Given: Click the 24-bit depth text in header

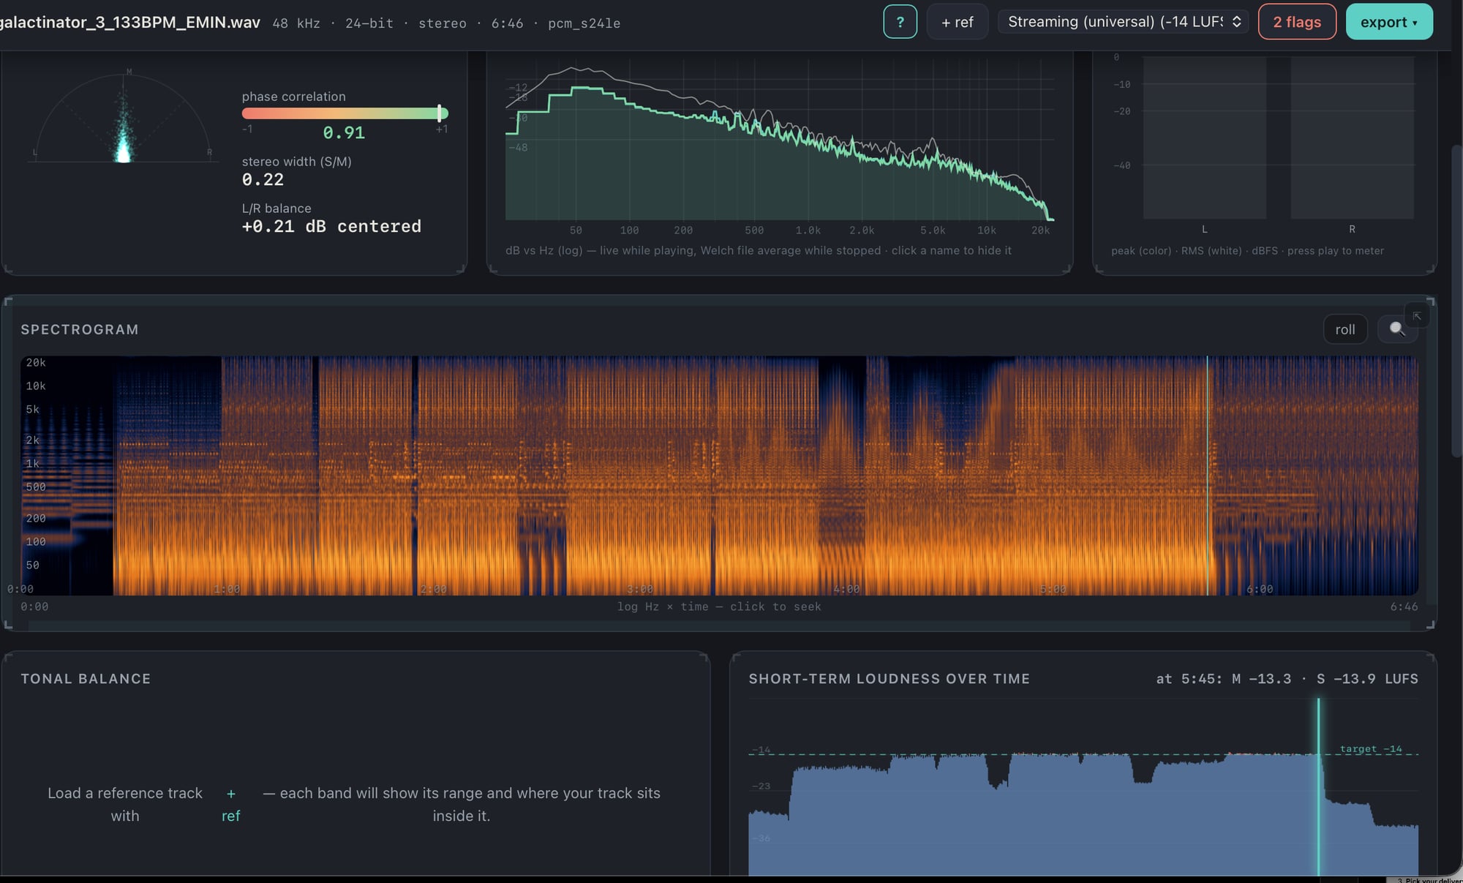Looking at the screenshot, I should click(369, 23).
